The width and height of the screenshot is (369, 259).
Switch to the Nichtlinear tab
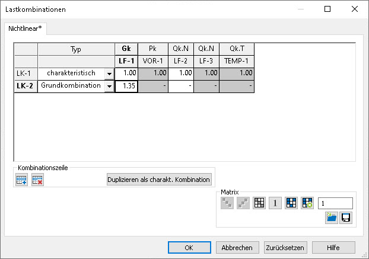26,28
